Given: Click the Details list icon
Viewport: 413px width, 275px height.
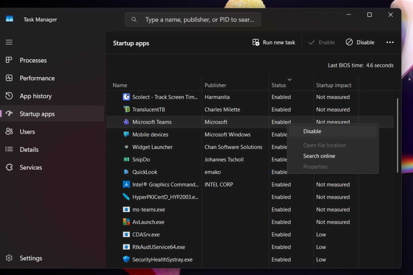Looking at the screenshot, I should coord(9,149).
